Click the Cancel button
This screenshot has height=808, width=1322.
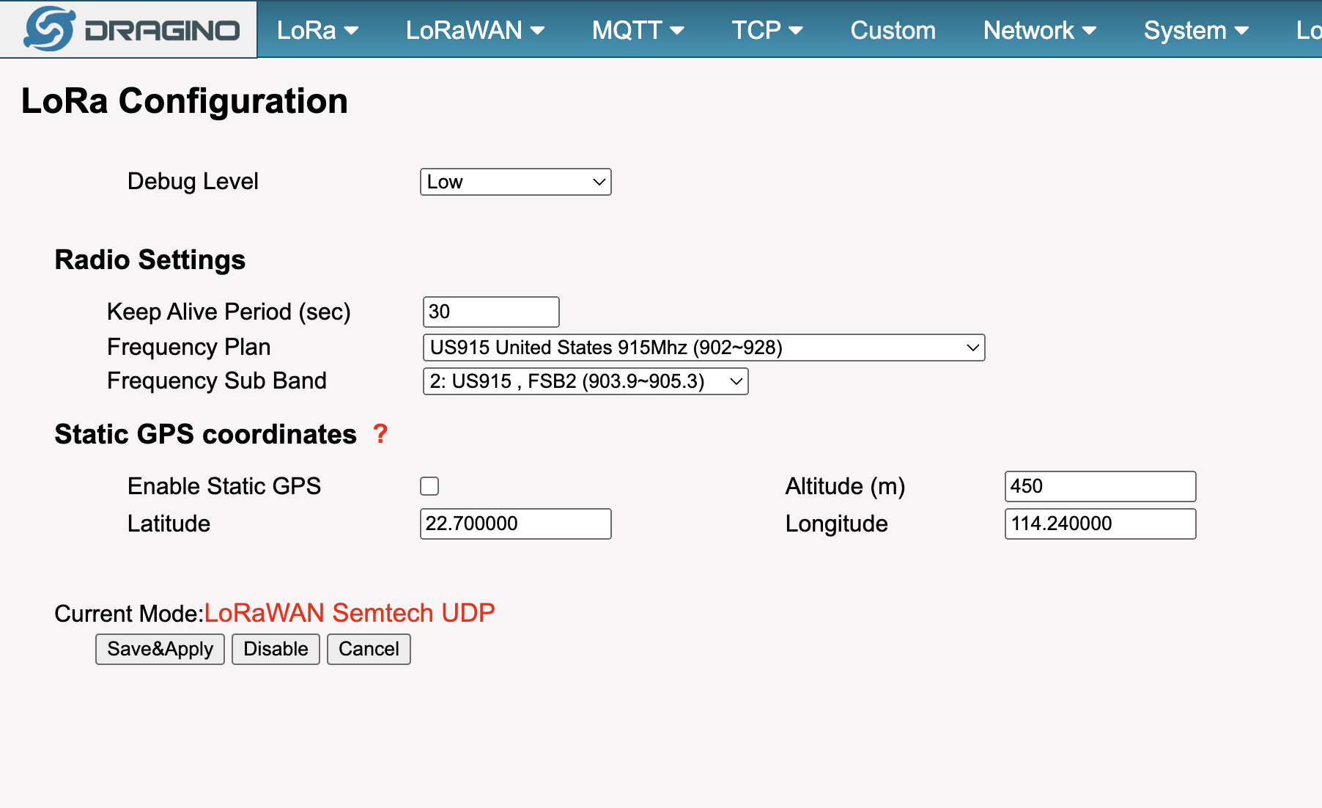point(369,649)
